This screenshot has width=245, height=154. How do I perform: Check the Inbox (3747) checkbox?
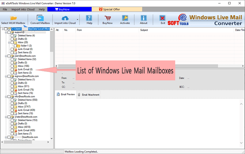tap(12, 107)
